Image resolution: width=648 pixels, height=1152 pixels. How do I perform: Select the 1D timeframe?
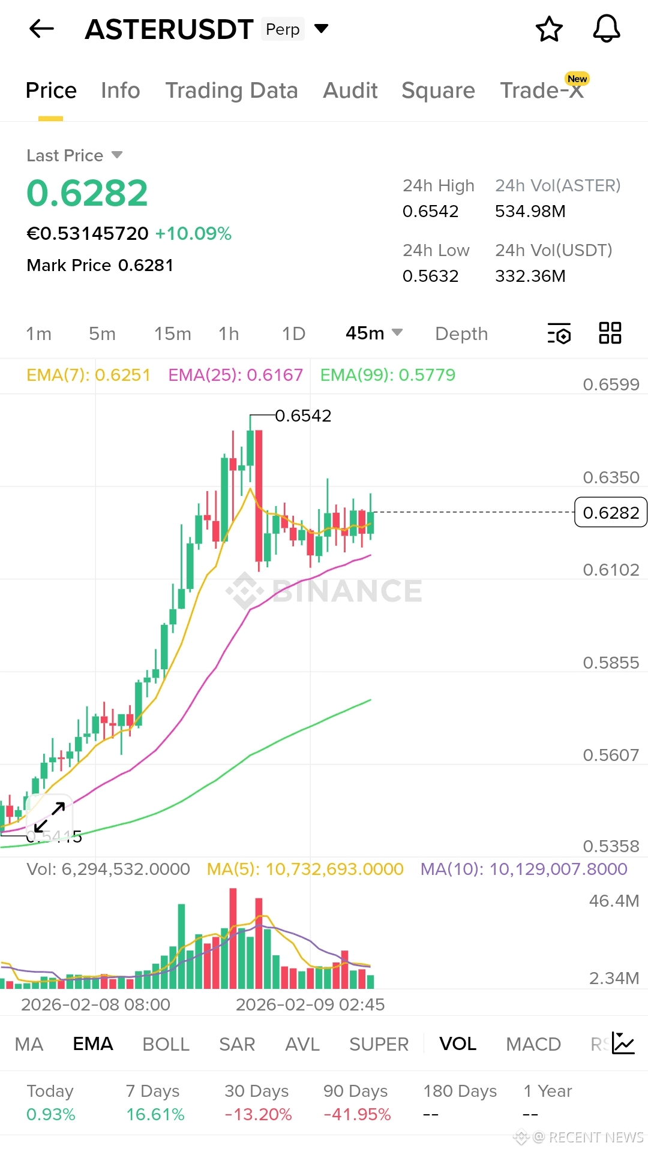[x=294, y=333]
